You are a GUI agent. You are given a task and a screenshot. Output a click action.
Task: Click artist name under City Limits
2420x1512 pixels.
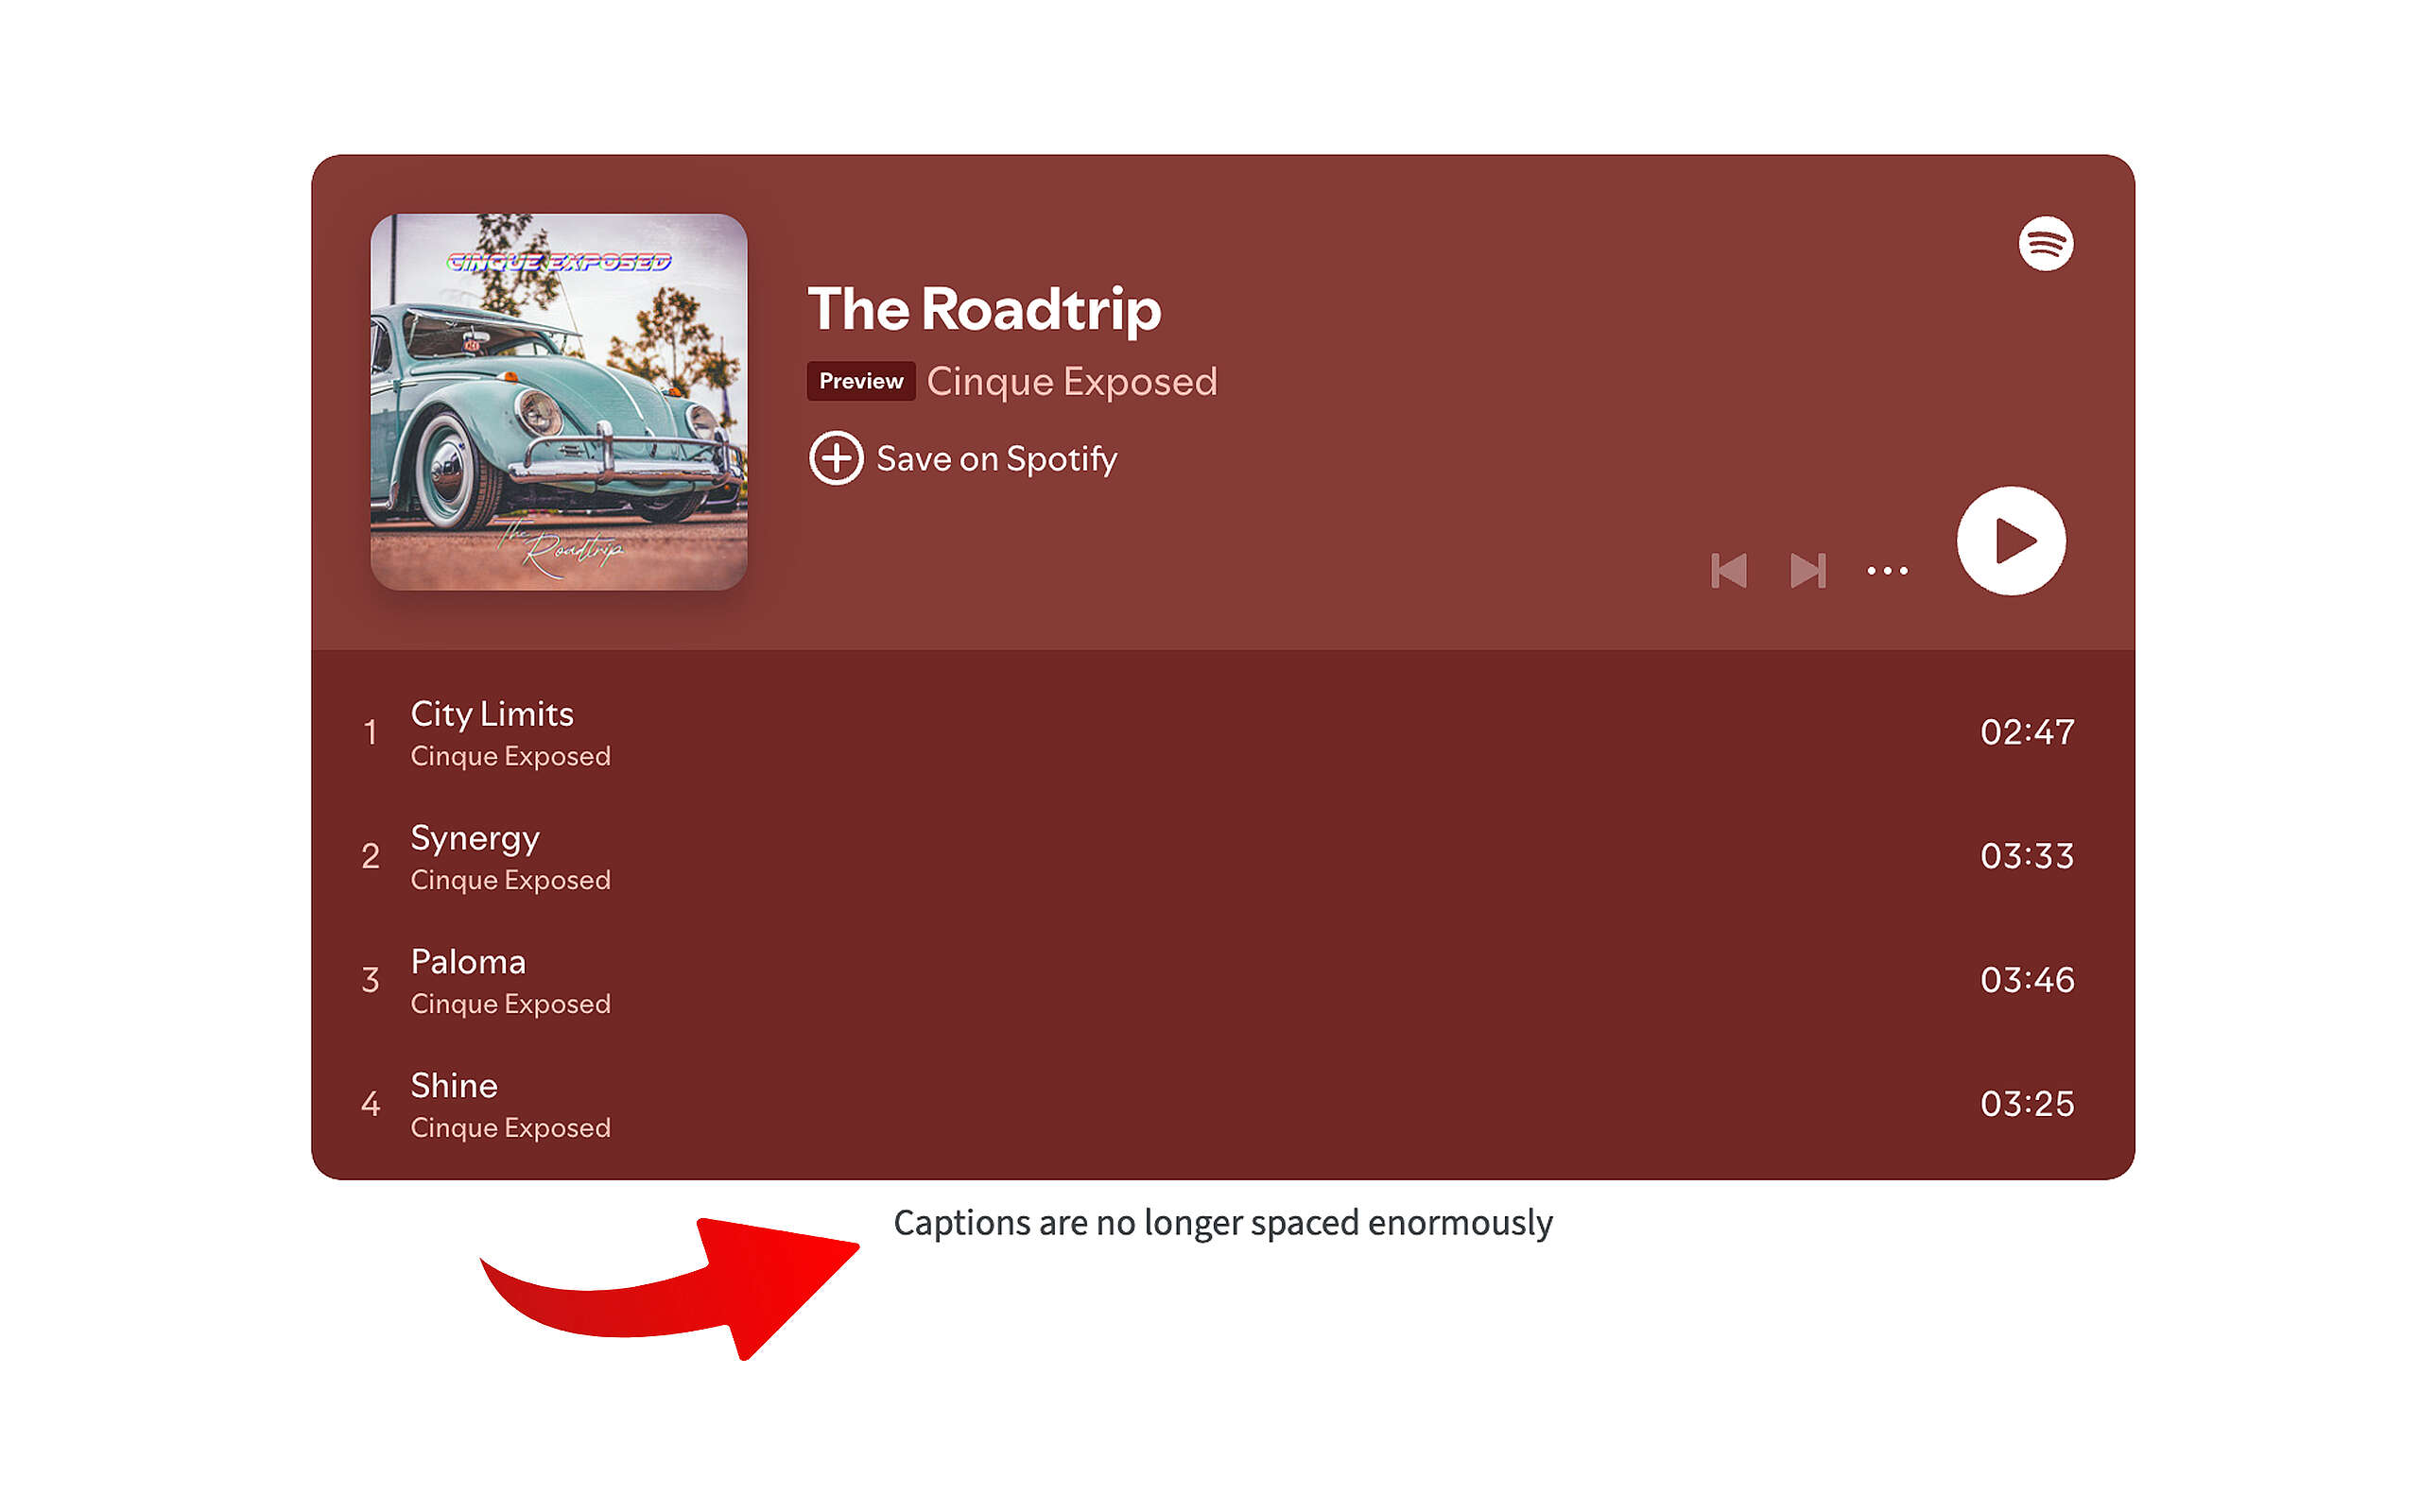click(x=510, y=756)
